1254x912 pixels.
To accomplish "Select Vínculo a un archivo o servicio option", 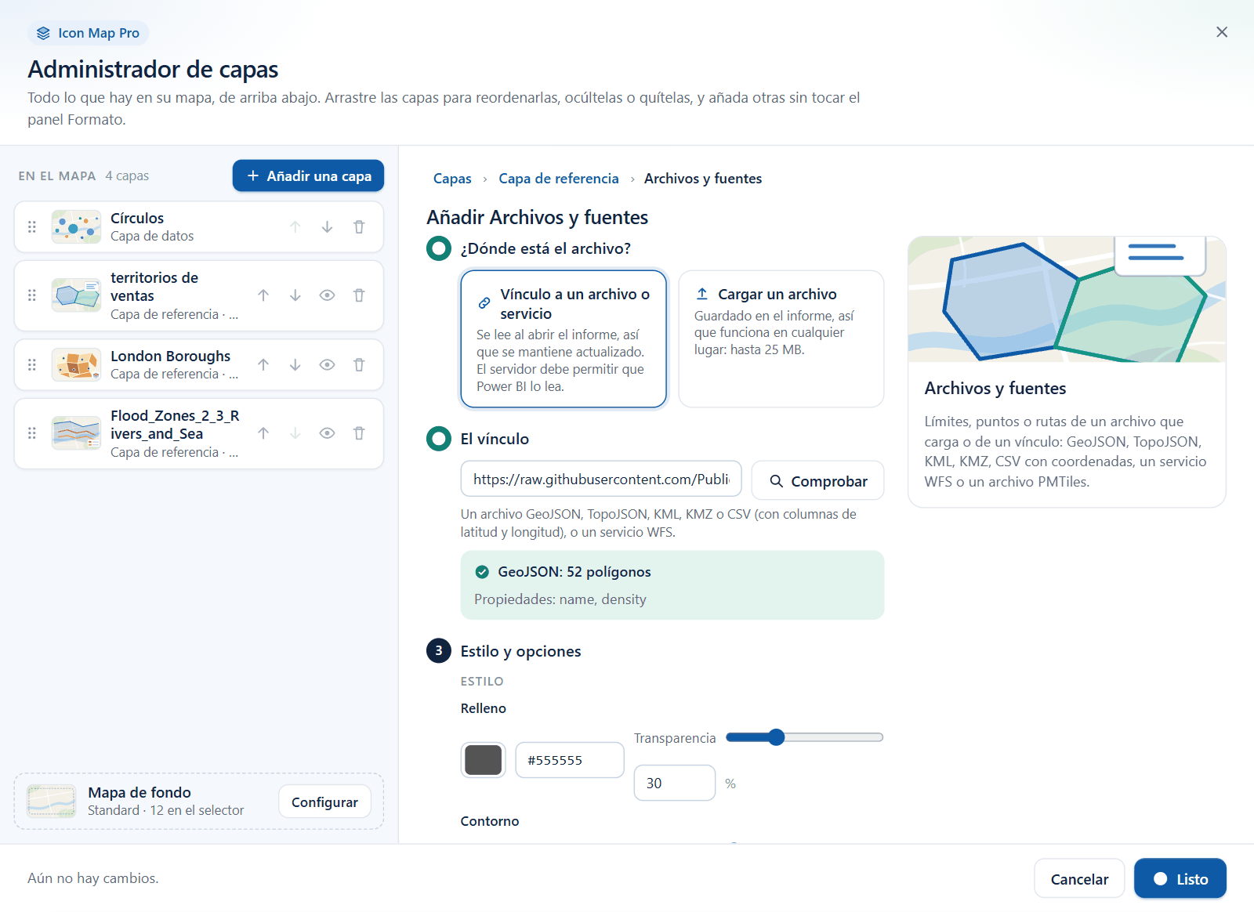I will (x=564, y=339).
